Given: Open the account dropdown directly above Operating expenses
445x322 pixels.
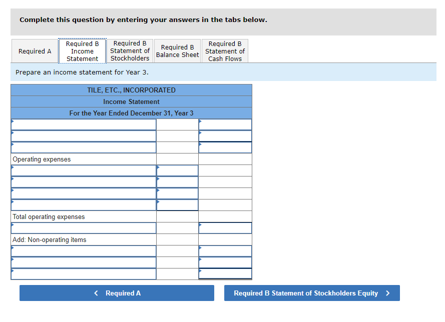Looking at the screenshot, I should (84, 147).
